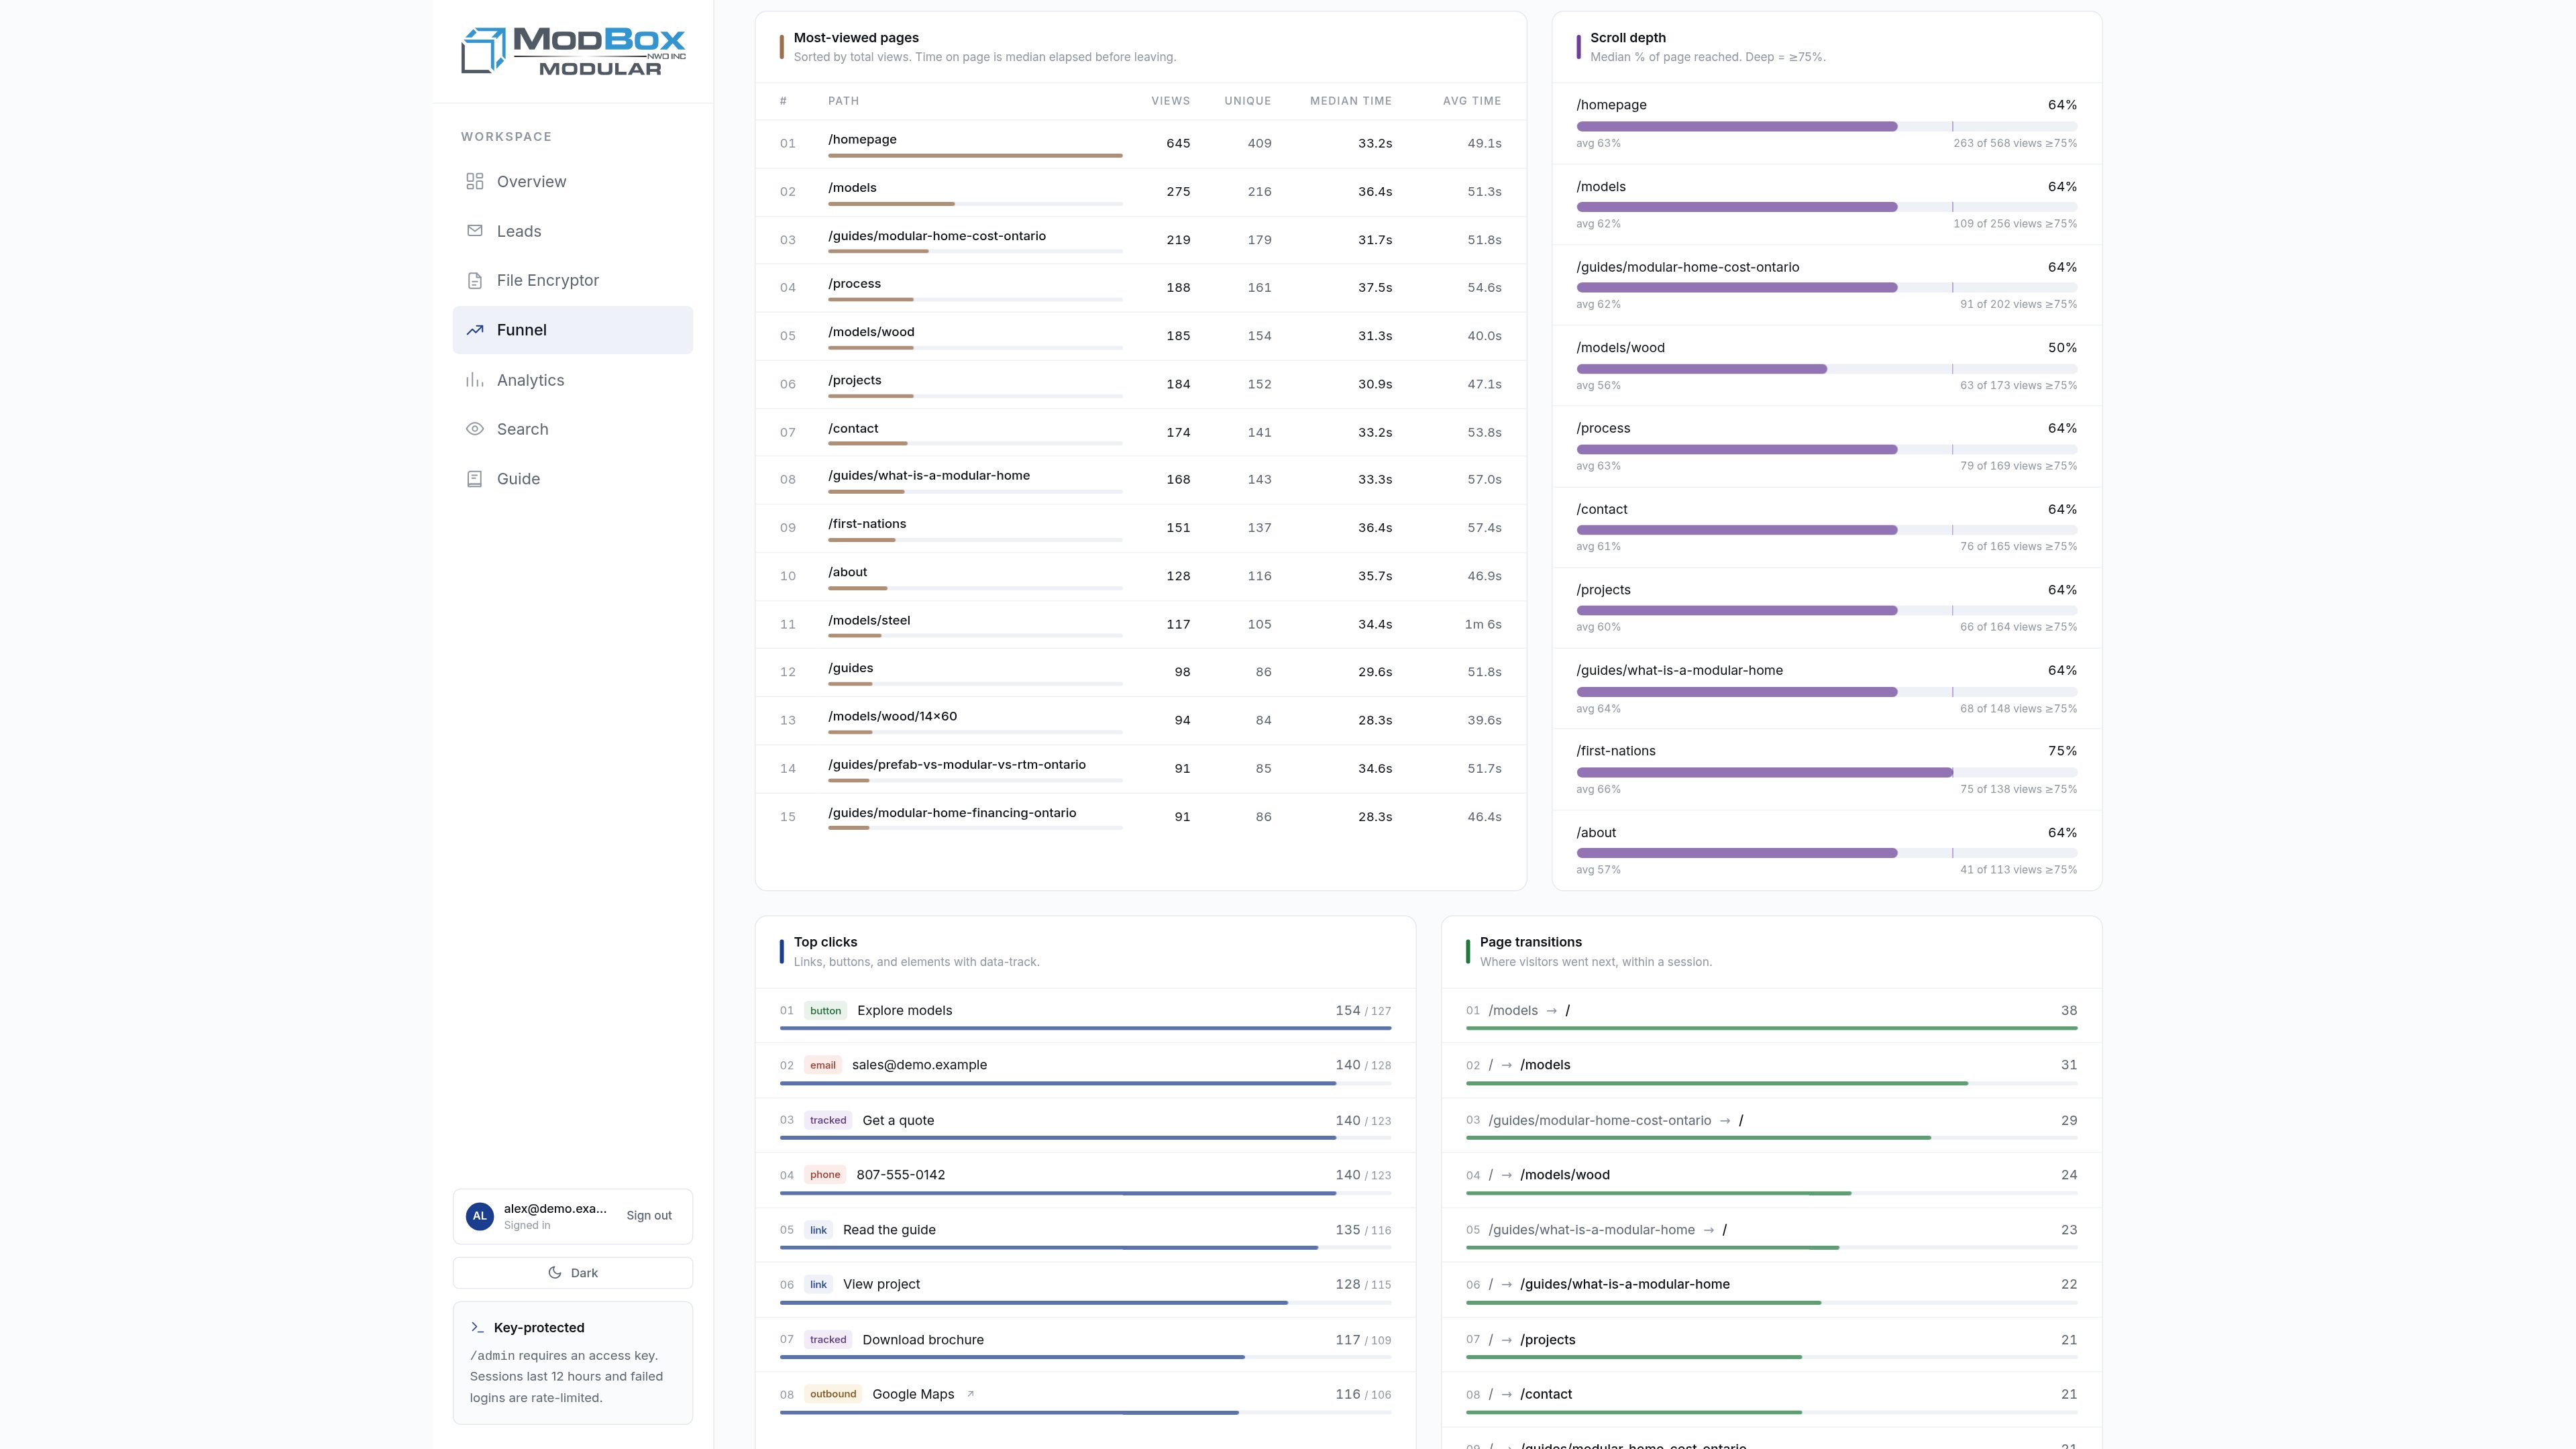Click the /models → / transition row
Screen dimensions: 2576x1449
(1771, 1016)
